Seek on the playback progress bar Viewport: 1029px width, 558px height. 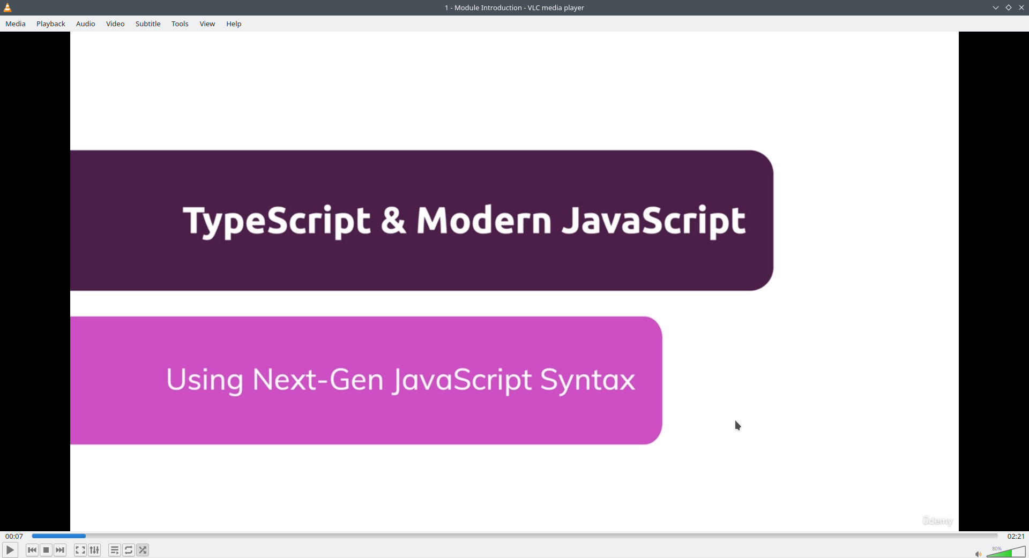pyautogui.click(x=514, y=536)
